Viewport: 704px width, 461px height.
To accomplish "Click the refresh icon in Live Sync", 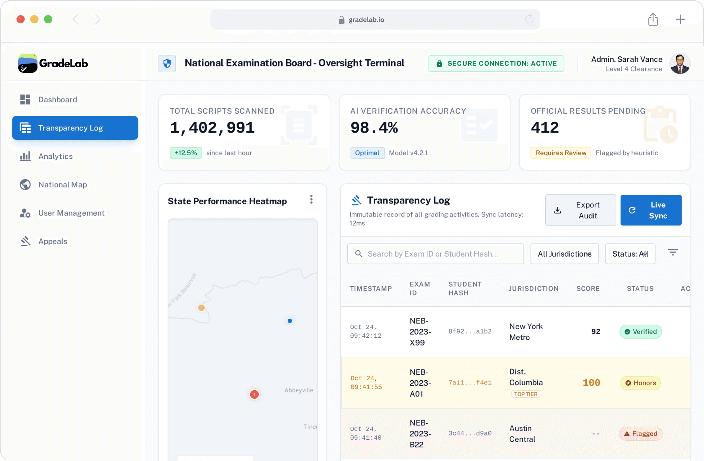I will point(632,210).
